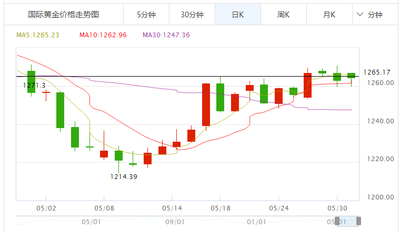Screen dimensions: 400x232
Task: Click the MA30:1247.36 legend label
Action: pos(166,35)
